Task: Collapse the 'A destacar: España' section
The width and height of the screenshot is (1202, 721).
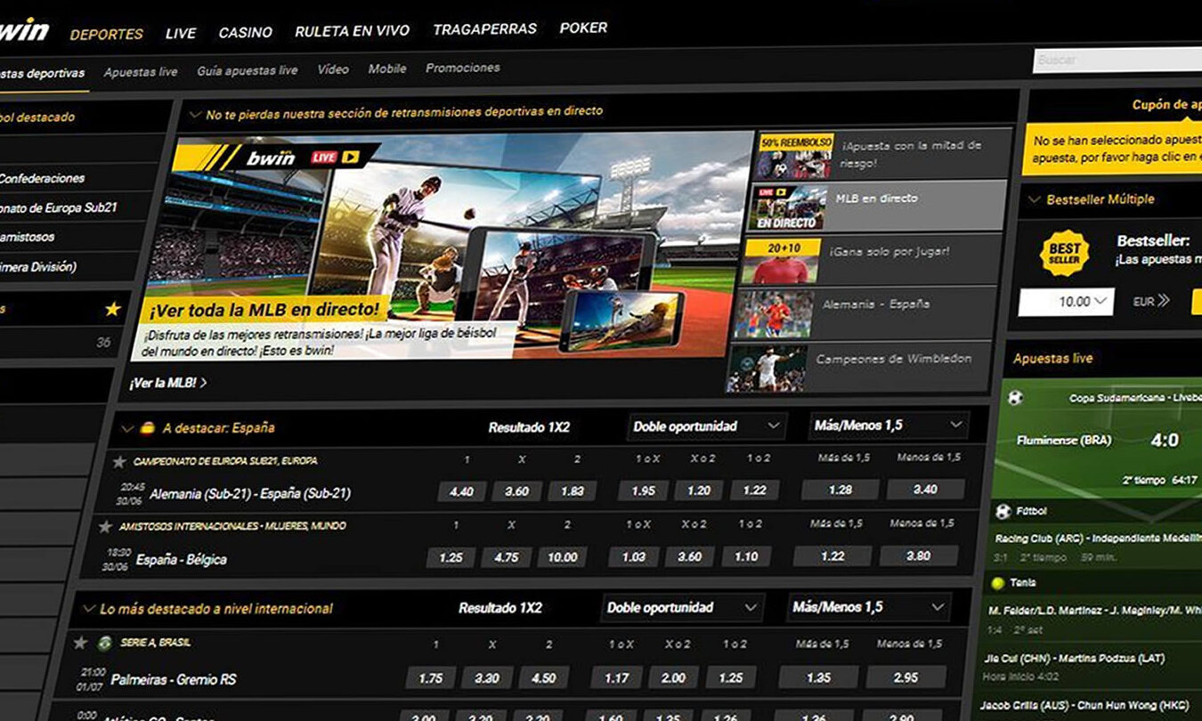Action: click(x=128, y=428)
